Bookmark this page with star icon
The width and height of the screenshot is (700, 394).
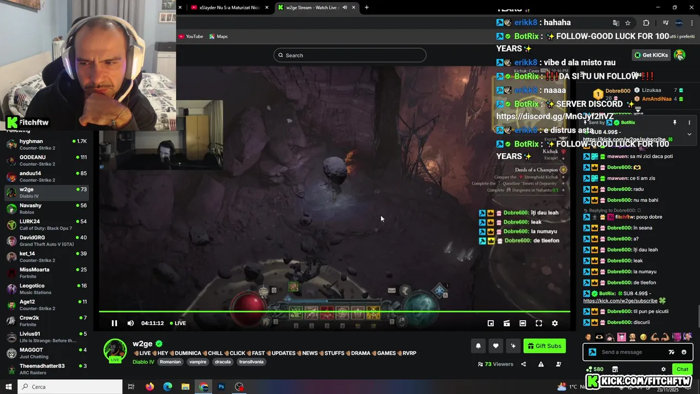[628, 23]
